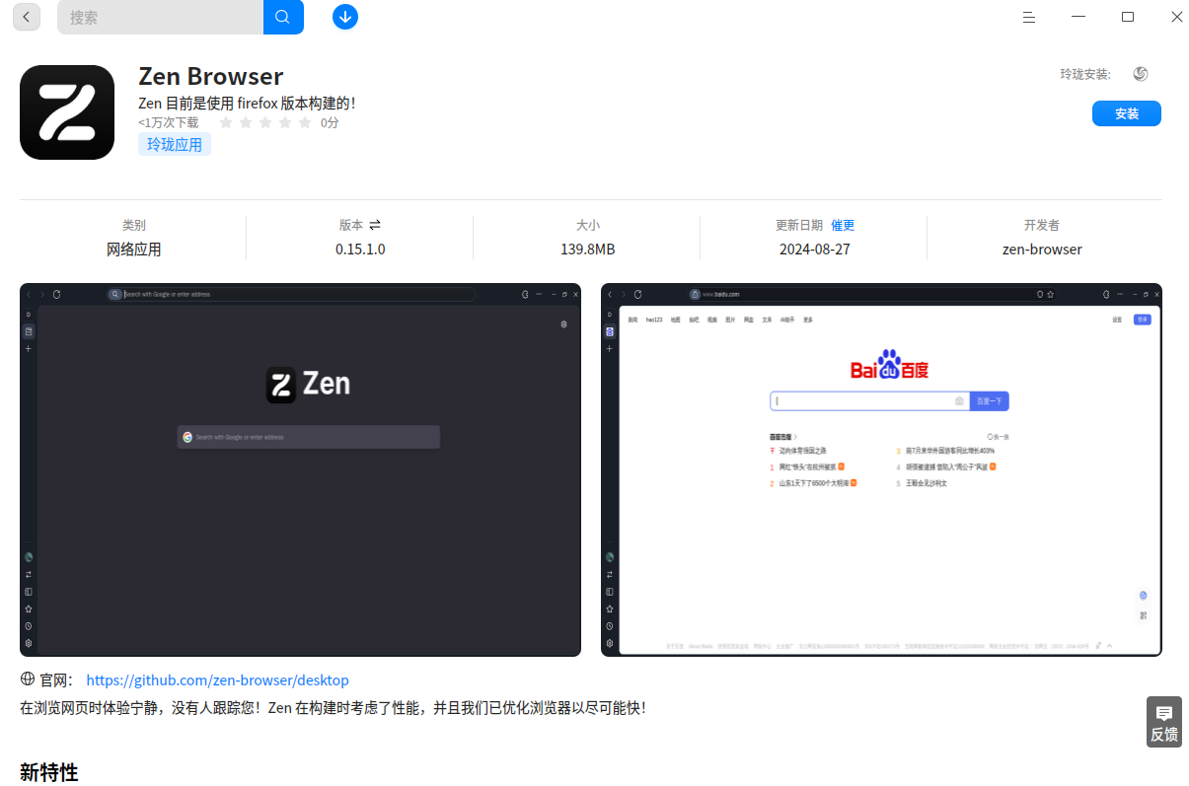Image resolution: width=1189 pixels, height=786 pixels.
Task: Click the 新特性 section heading
Action: click(x=49, y=772)
